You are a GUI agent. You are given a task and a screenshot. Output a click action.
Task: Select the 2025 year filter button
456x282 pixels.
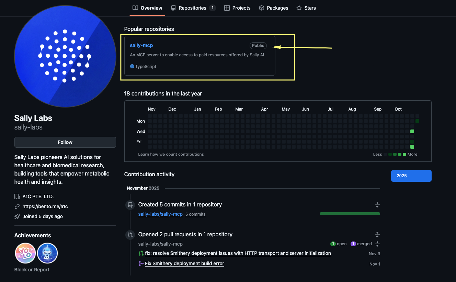coord(411,176)
